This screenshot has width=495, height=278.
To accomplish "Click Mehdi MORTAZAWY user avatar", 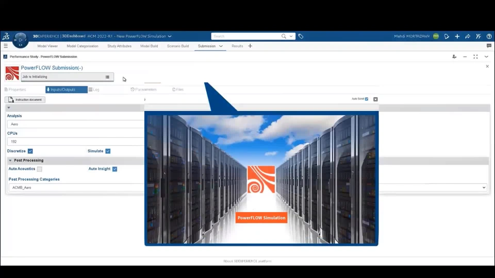I will click(x=436, y=36).
